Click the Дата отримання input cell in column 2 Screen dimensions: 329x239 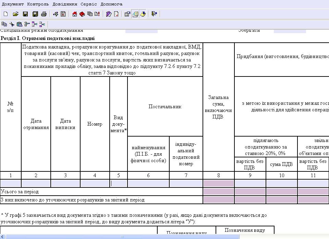[36, 183]
